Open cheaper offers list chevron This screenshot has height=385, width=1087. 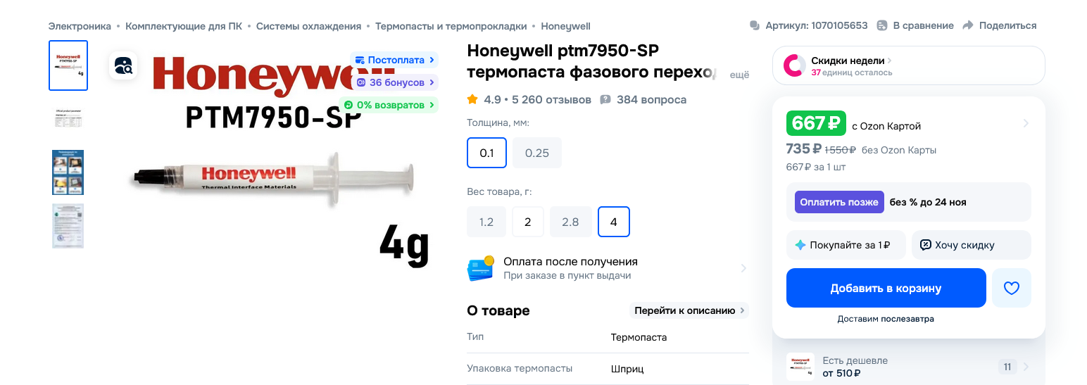pos(1026,367)
